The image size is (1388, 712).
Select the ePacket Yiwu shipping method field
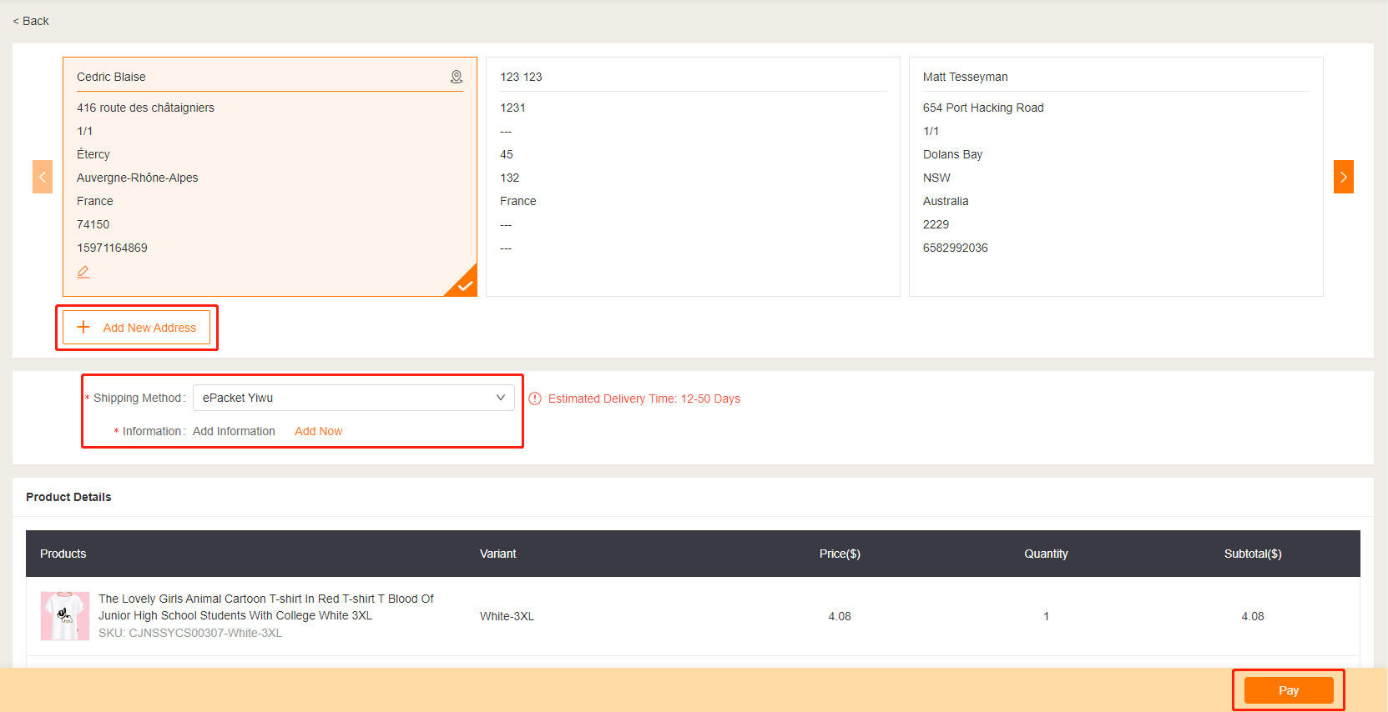342,398
